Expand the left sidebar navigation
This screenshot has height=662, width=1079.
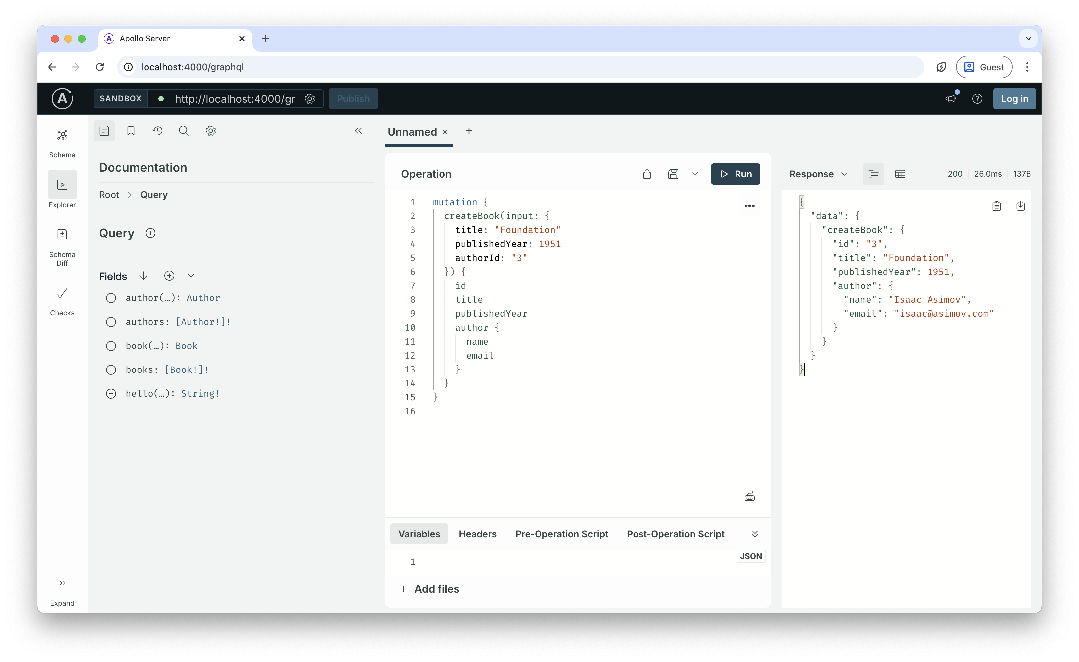[x=62, y=592]
